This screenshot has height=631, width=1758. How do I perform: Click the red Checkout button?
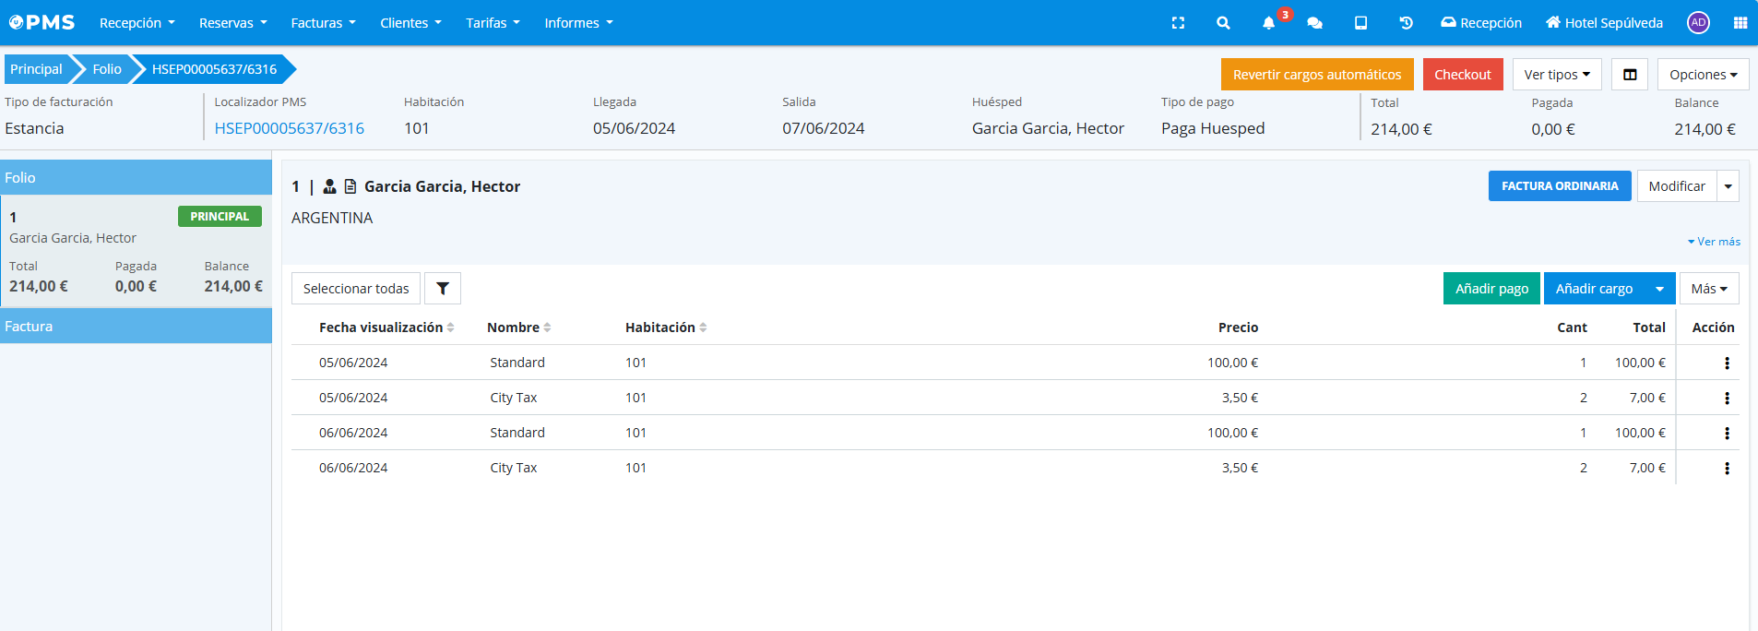click(1463, 75)
